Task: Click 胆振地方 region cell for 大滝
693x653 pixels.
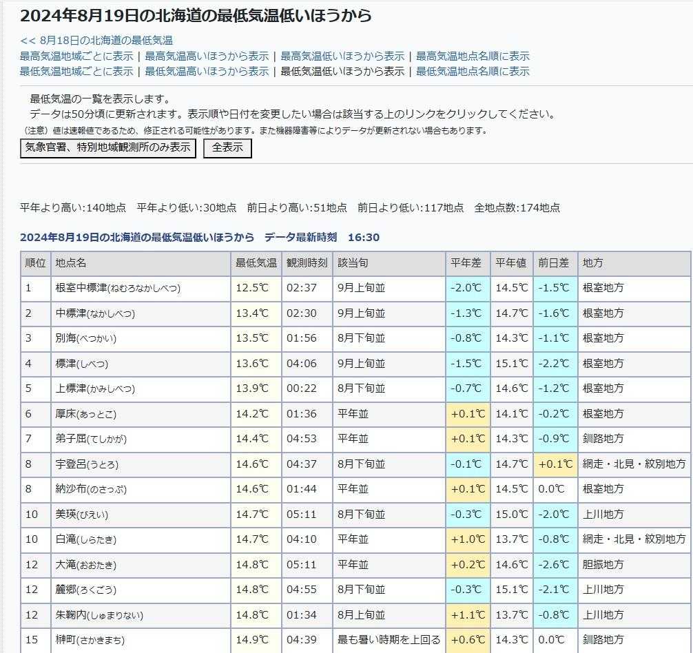Action: pos(603,565)
